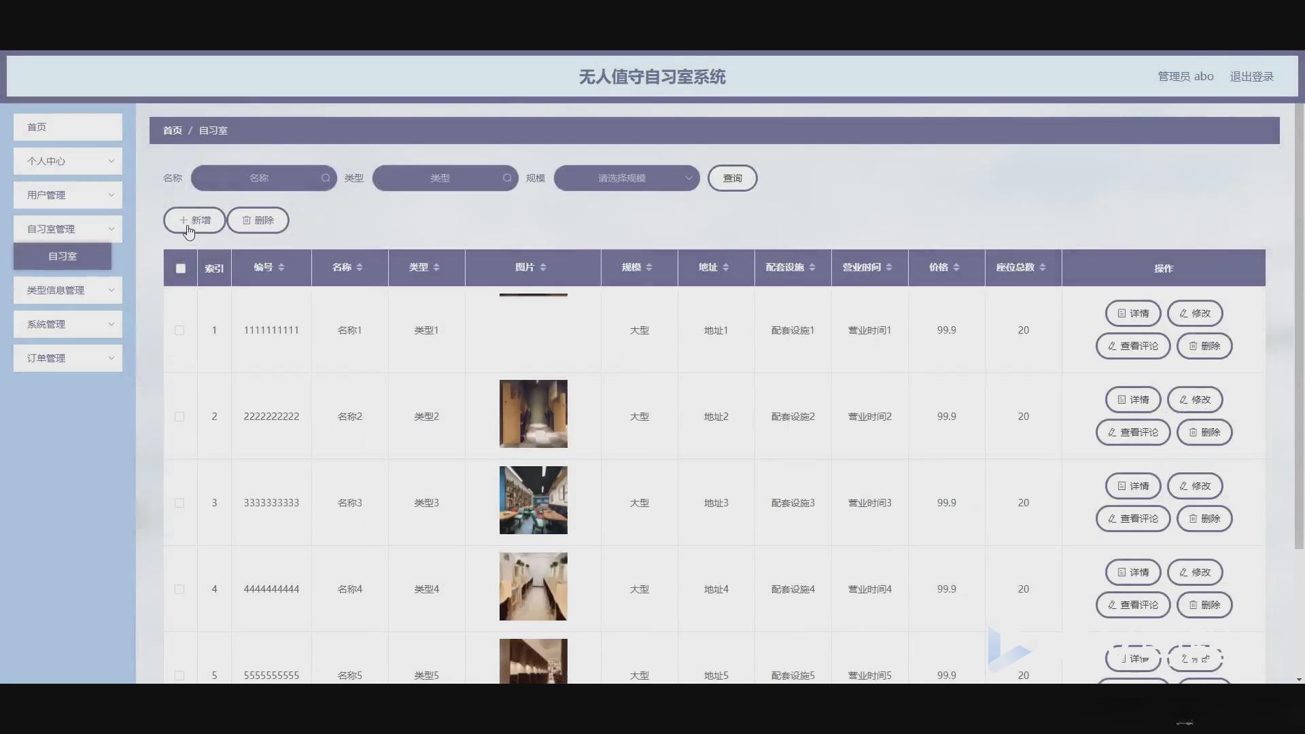Click the plus icon on 新增 button

(x=184, y=220)
